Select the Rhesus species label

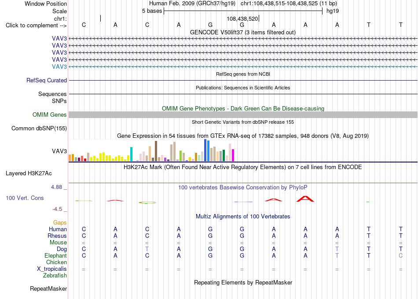pyautogui.click(x=57, y=236)
